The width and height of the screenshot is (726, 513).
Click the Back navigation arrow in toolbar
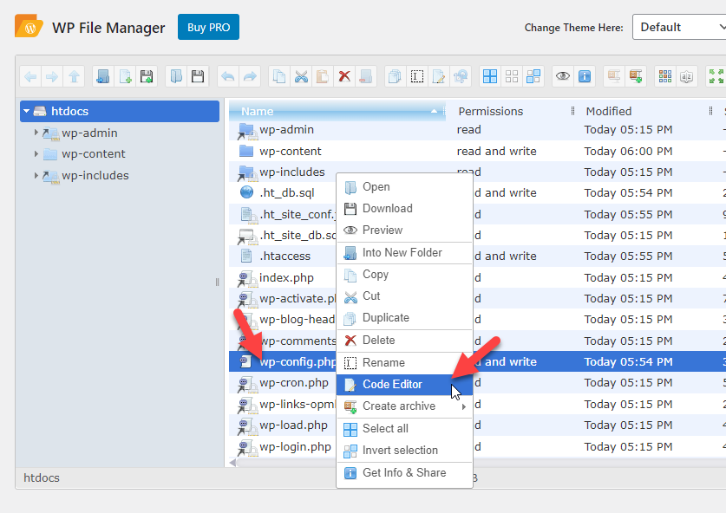[x=30, y=76]
